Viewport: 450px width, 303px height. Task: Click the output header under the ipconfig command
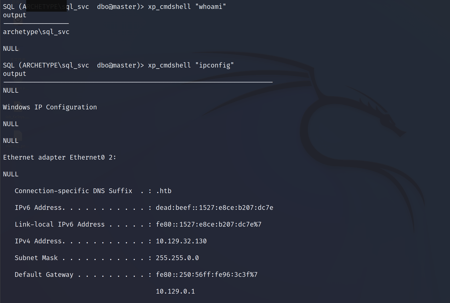pos(15,74)
